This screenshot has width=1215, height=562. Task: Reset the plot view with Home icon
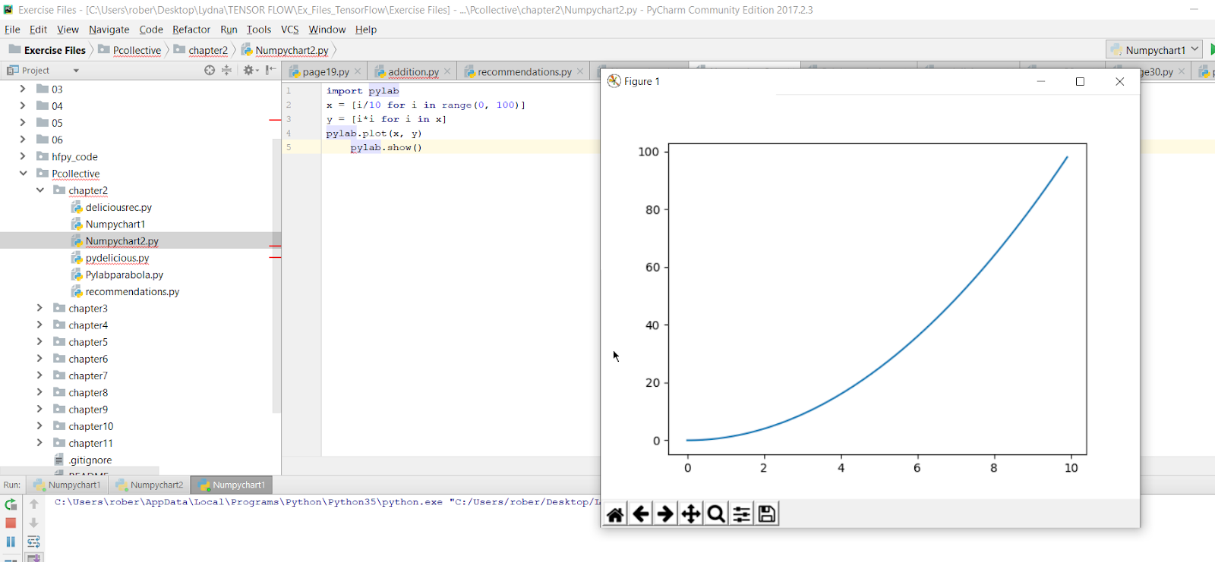click(615, 514)
